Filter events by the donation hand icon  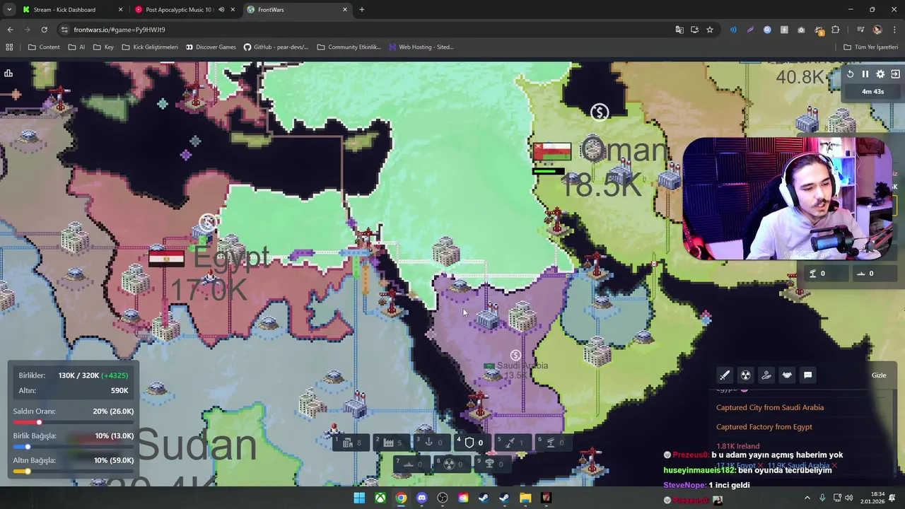pyautogui.click(x=766, y=375)
